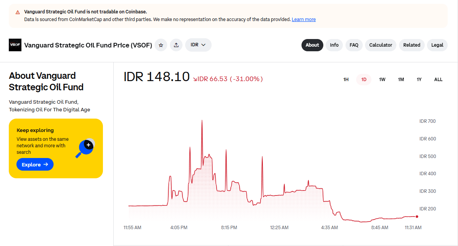Click the warning triangle icon in the banner
Viewport: 458px width, 246px height.
[18, 12]
